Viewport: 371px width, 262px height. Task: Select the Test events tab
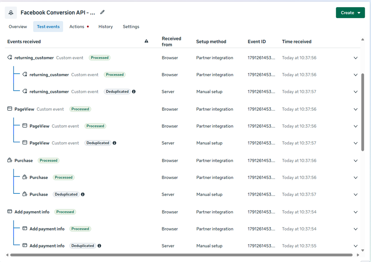click(x=48, y=26)
